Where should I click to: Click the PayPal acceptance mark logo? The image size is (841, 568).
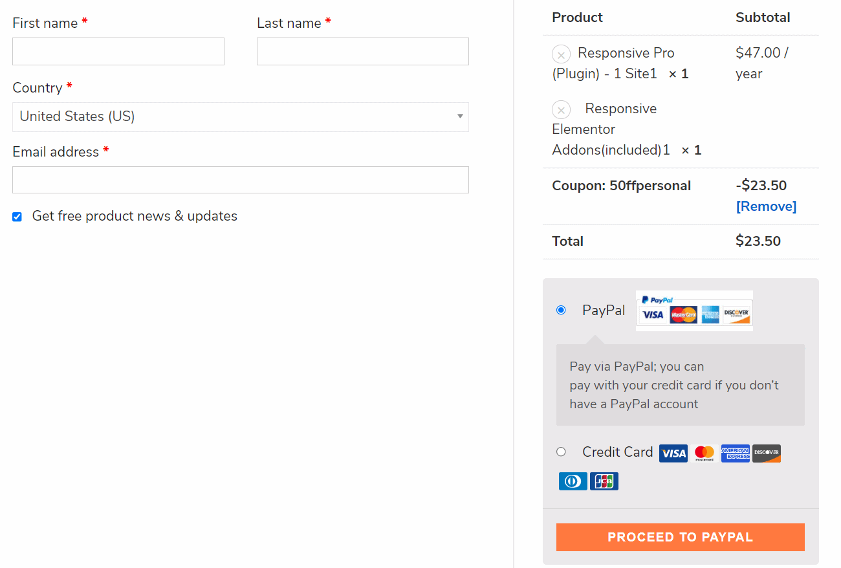(x=694, y=311)
